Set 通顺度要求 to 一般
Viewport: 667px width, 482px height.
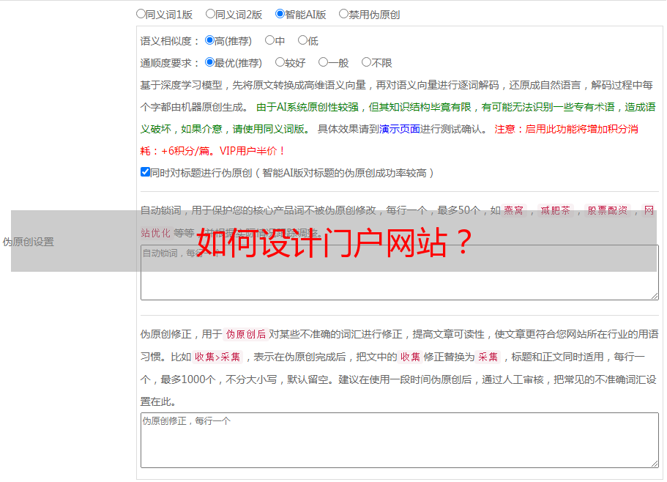pyautogui.click(x=324, y=62)
